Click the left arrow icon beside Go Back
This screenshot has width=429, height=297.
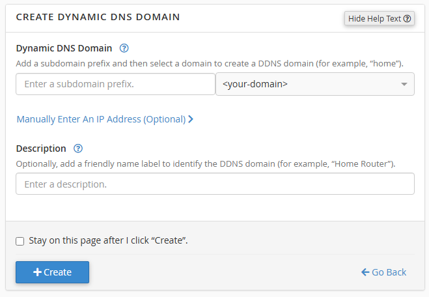[365, 272]
